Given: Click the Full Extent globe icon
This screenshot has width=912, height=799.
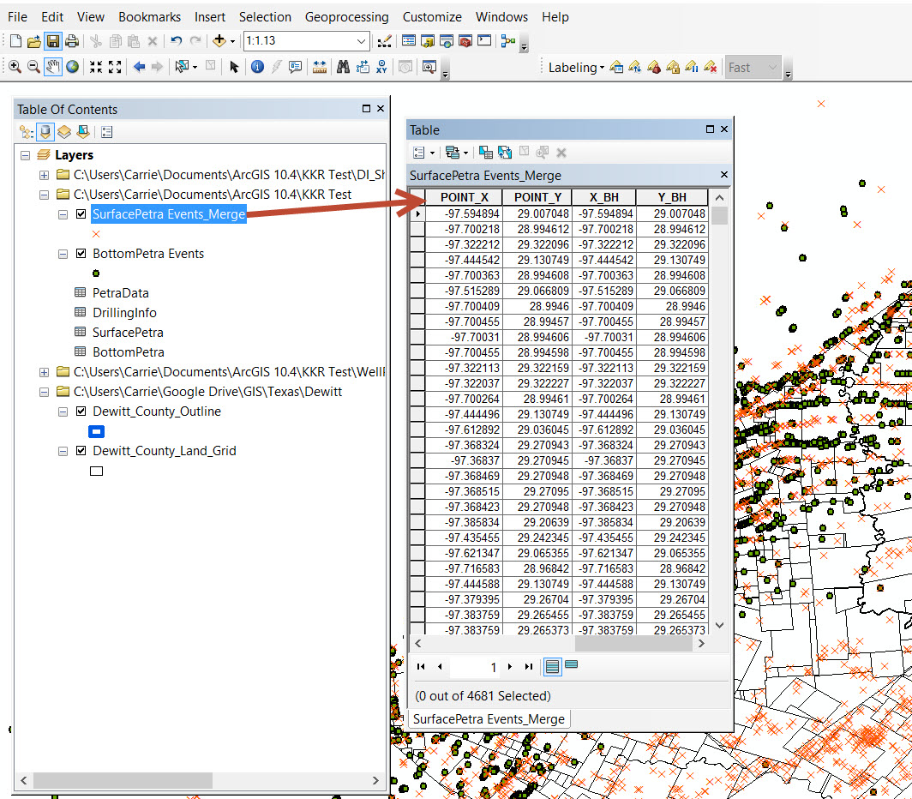Looking at the screenshot, I should point(73,67).
